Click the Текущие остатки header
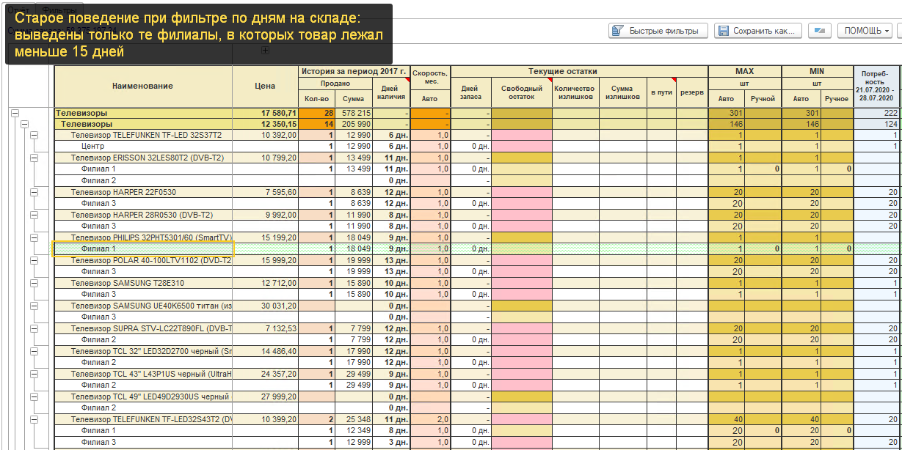Viewport: 902px width, 450px height. [579, 71]
